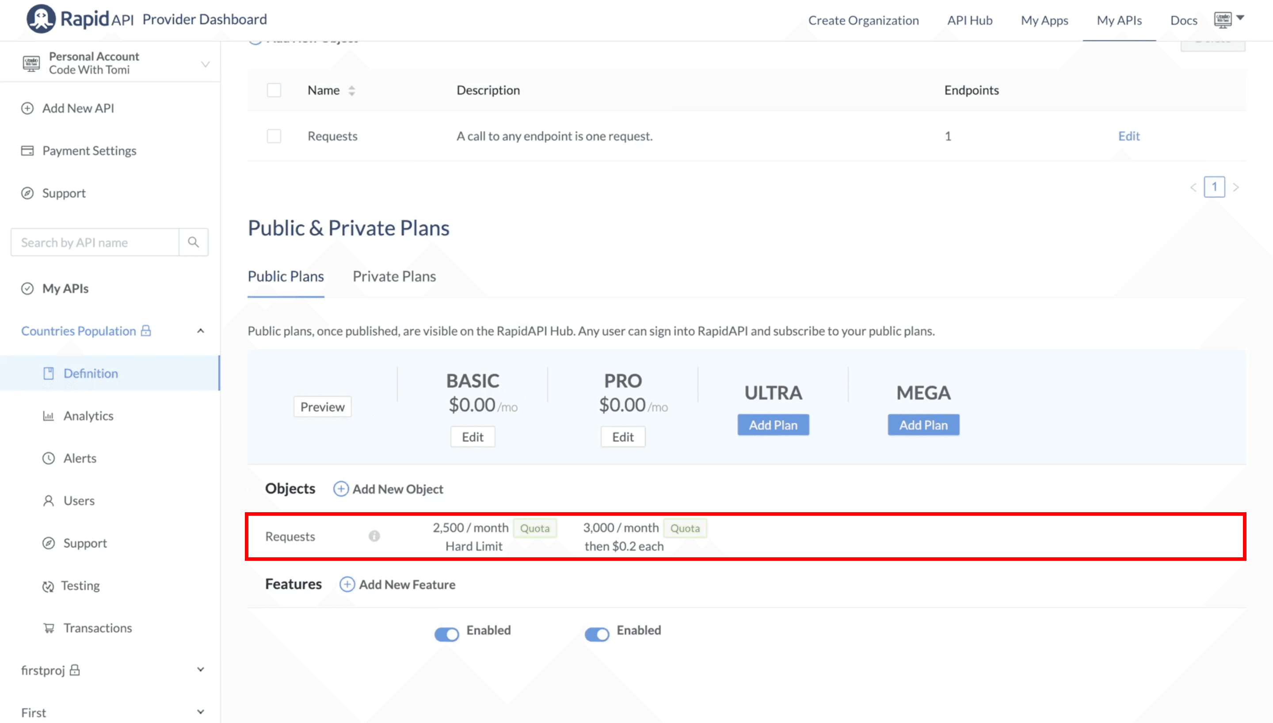Click the Preview plans button
1273x723 pixels.
coord(322,407)
